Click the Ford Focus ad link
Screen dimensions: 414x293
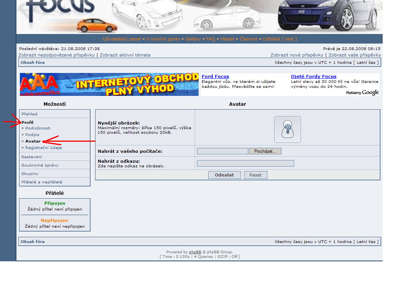pos(215,76)
